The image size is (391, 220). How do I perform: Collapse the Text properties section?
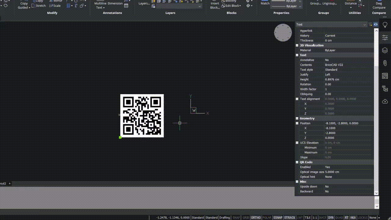[297, 55]
